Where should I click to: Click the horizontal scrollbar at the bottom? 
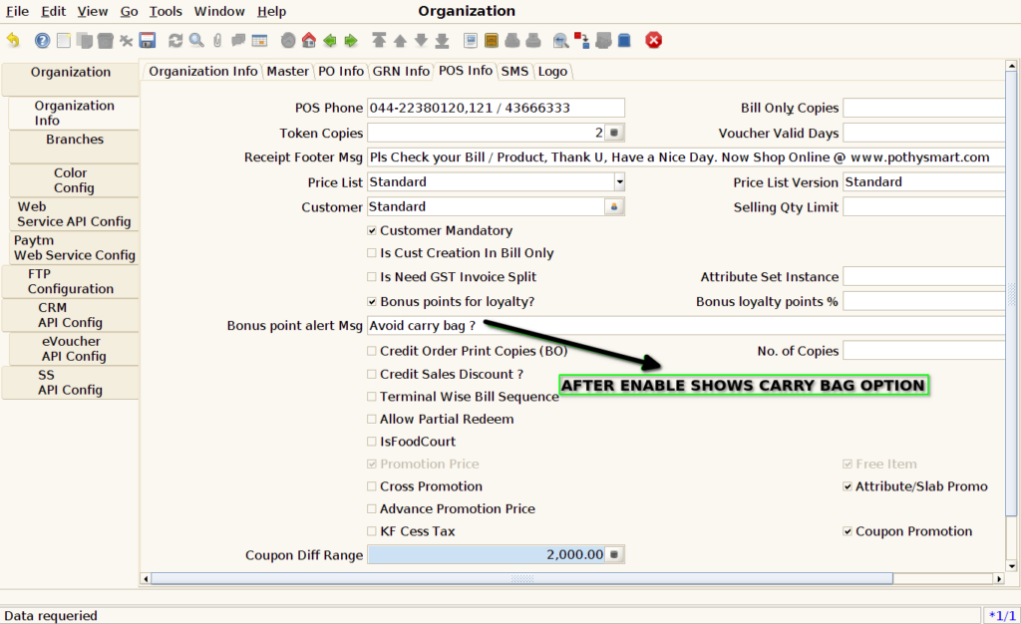tap(521, 578)
